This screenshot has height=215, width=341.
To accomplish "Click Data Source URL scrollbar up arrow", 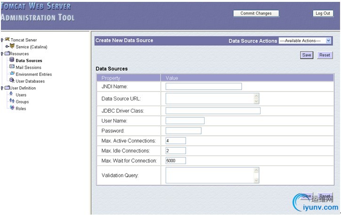I will (256, 96).
